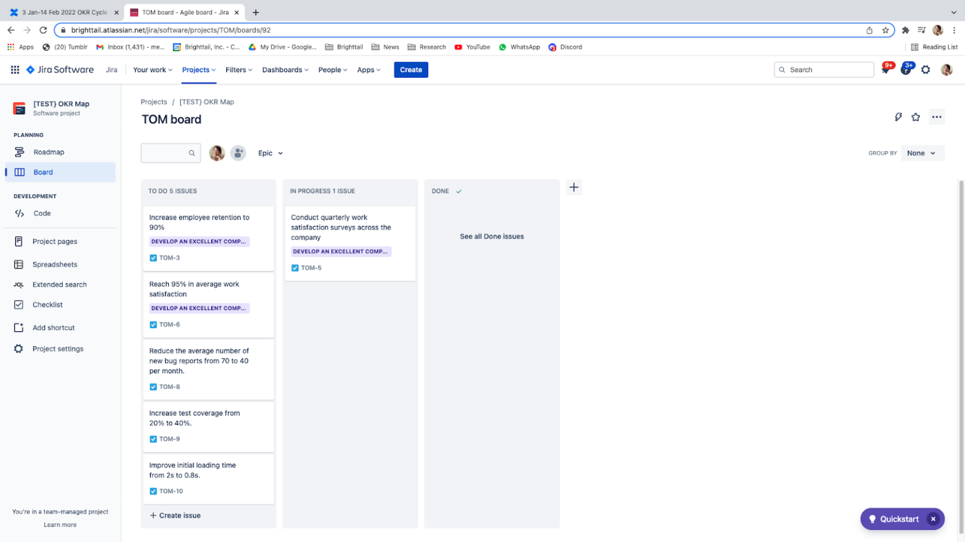Open the JQL Extended search tool
The height and width of the screenshot is (542, 965).
tap(60, 284)
